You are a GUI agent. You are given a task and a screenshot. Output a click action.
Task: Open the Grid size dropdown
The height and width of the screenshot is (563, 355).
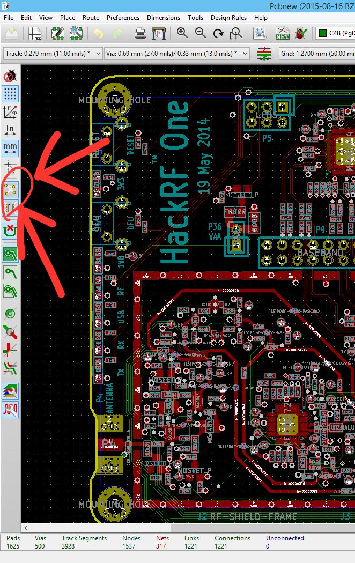[316, 54]
